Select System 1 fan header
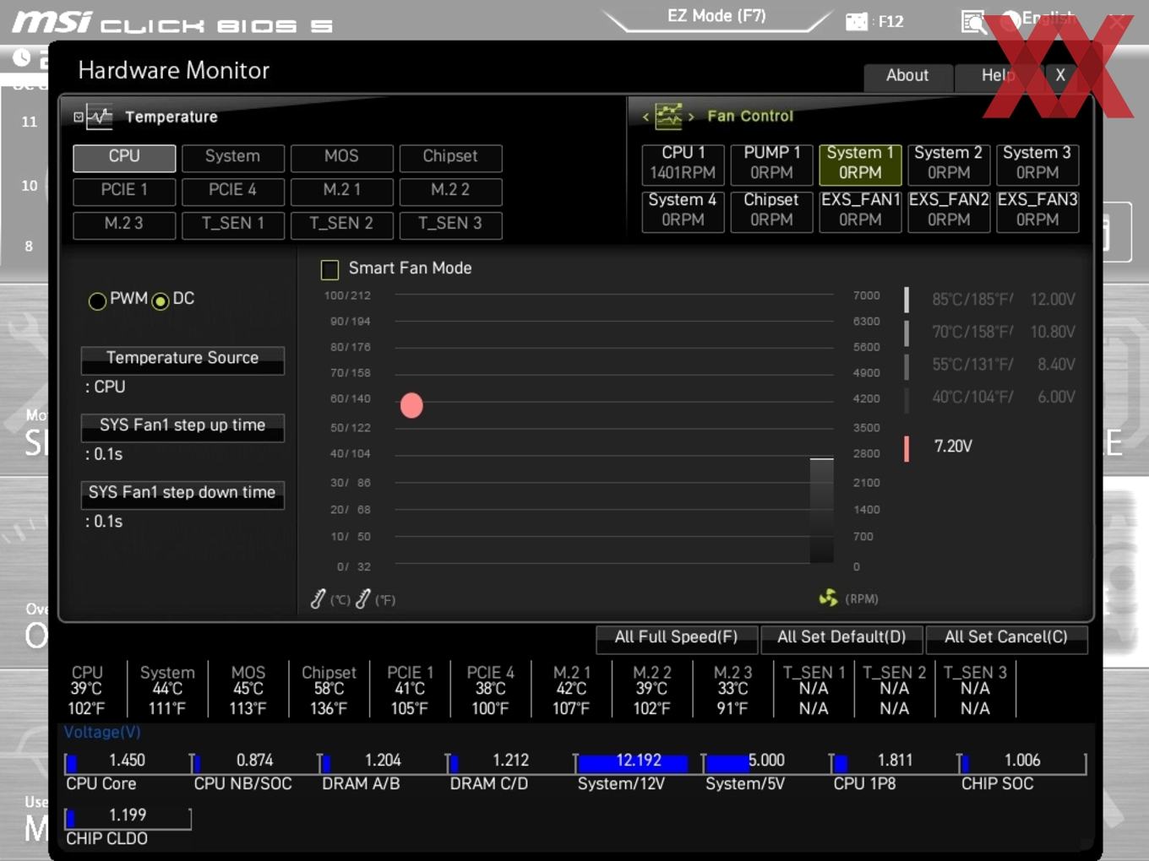Viewport: 1149px width, 861px height. [x=860, y=164]
